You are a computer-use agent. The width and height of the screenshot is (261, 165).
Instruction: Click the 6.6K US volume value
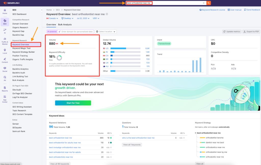point(148,48)
